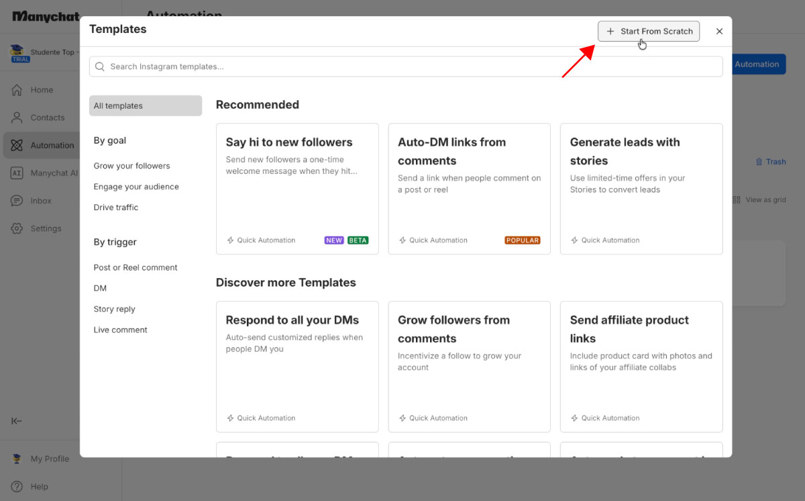Click the Inbox icon in the sidebar
Image resolution: width=805 pixels, height=501 pixels.
17,201
